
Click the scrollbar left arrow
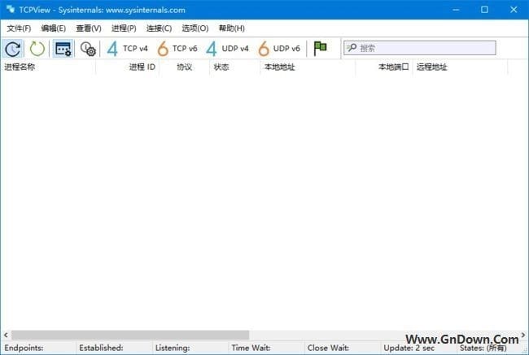tap(6, 335)
